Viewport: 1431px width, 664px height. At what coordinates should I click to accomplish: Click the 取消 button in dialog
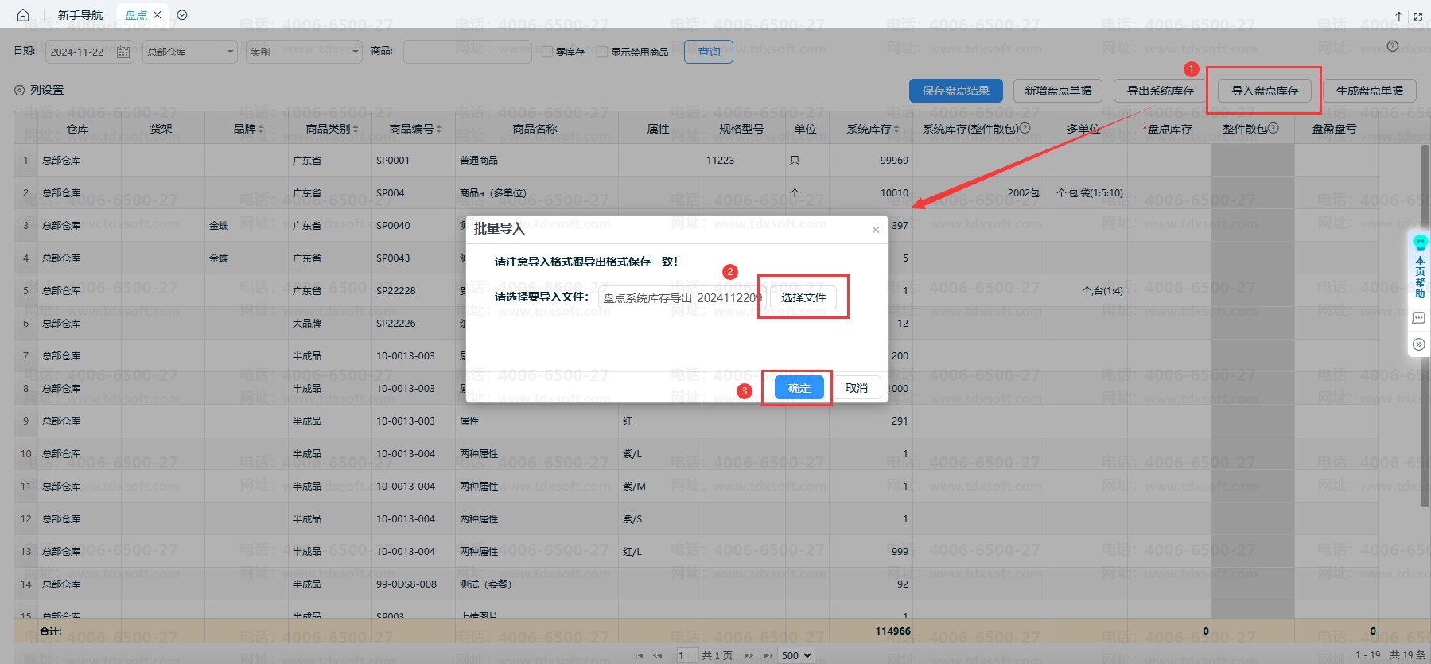(856, 388)
